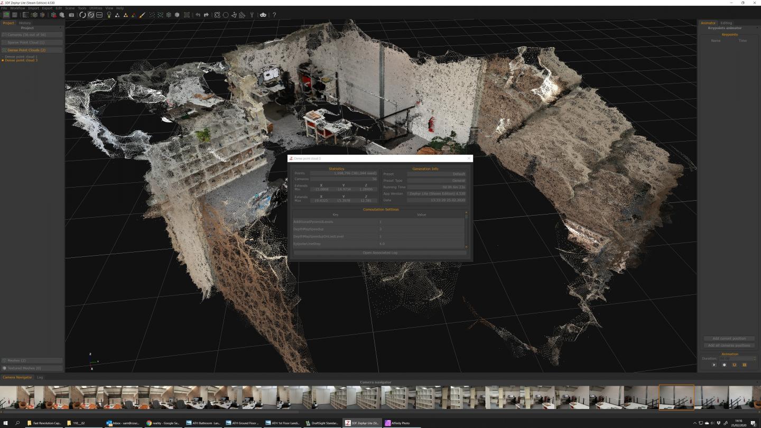Image resolution: width=761 pixels, height=428 pixels.
Task: Click the camera snapshot toolbar icon
Action: tap(71, 15)
